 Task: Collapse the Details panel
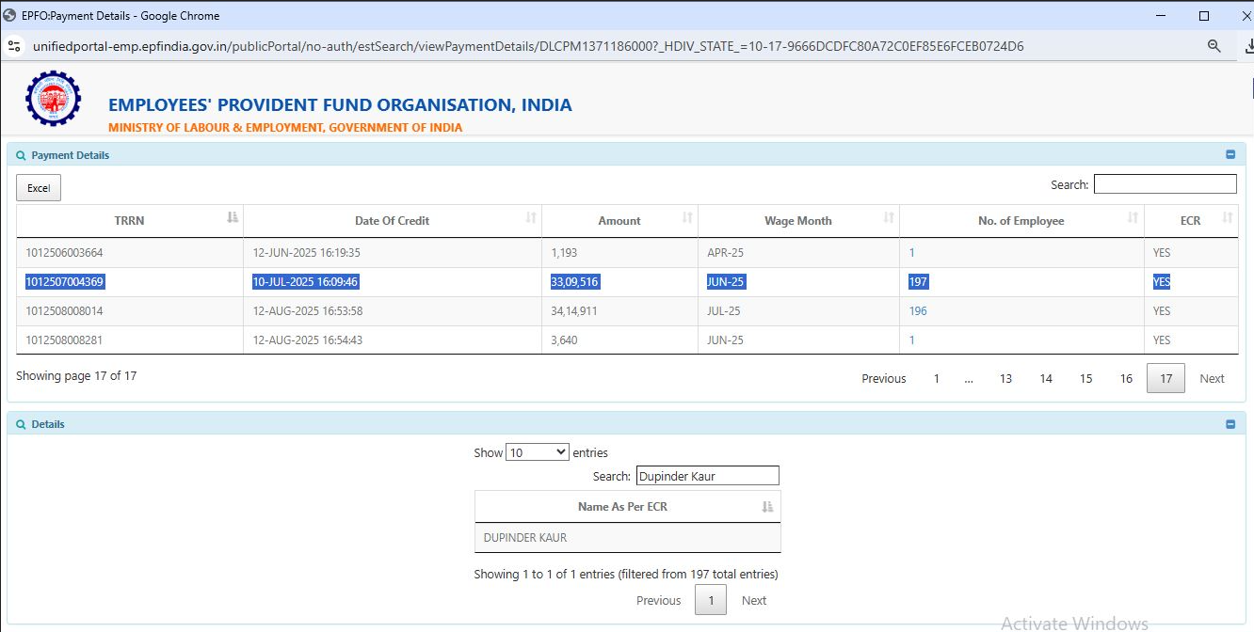(x=1230, y=424)
